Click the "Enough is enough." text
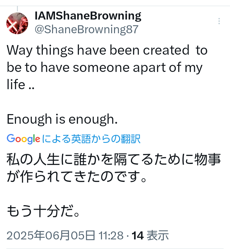The height and width of the screenshot is (249, 230). point(62,119)
